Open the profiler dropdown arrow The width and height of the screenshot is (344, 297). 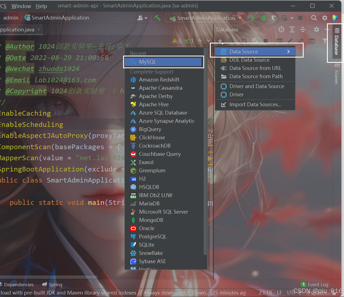tap(292, 18)
